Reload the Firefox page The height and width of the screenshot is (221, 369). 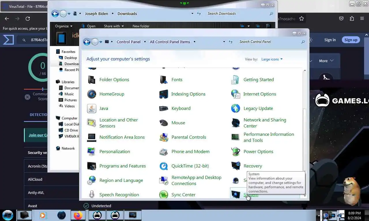tap(28, 19)
